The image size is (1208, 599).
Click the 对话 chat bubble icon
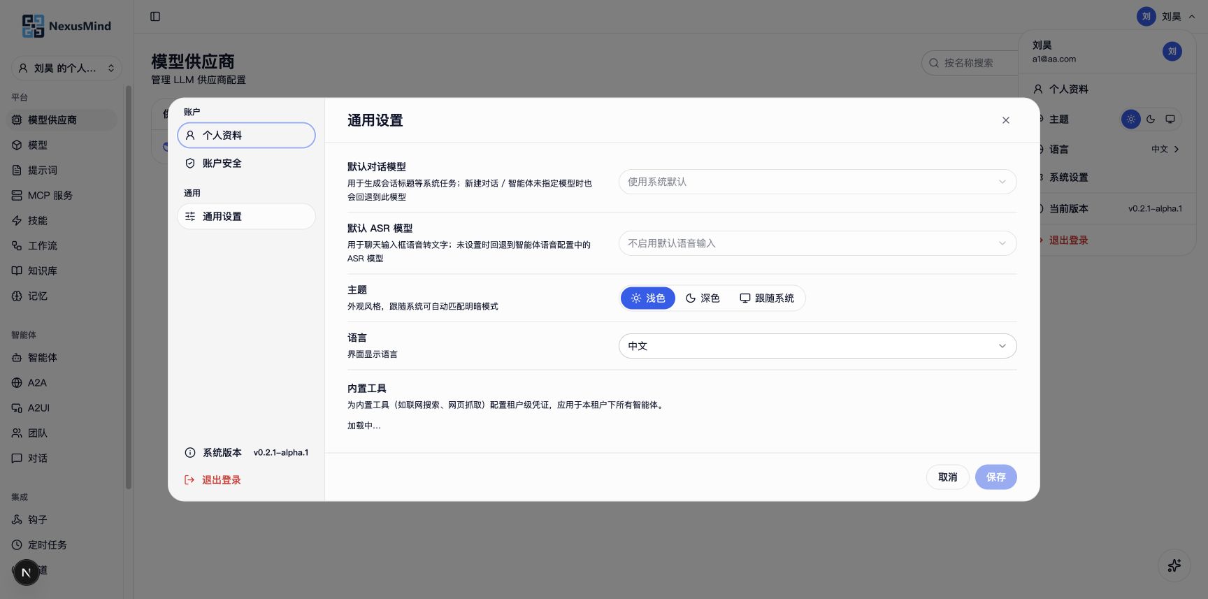click(x=17, y=458)
